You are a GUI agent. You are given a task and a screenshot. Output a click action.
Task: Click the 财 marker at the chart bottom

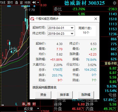(34, 104)
